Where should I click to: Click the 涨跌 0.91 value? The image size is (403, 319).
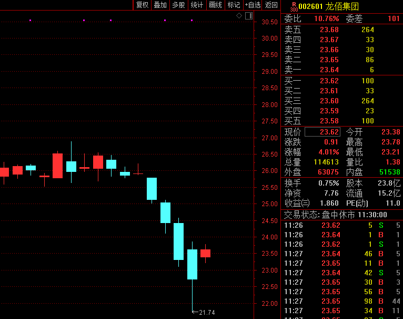coord(331,142)
